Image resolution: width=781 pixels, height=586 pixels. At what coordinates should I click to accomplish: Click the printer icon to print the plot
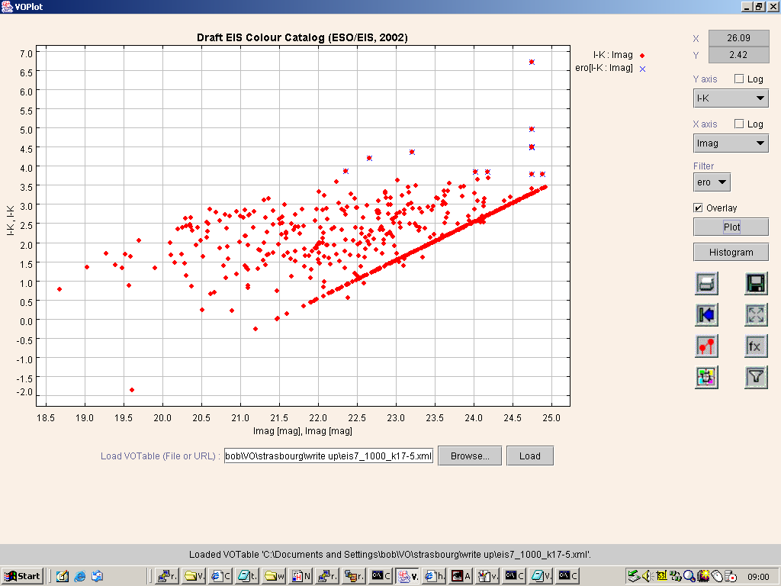point(706,284)
